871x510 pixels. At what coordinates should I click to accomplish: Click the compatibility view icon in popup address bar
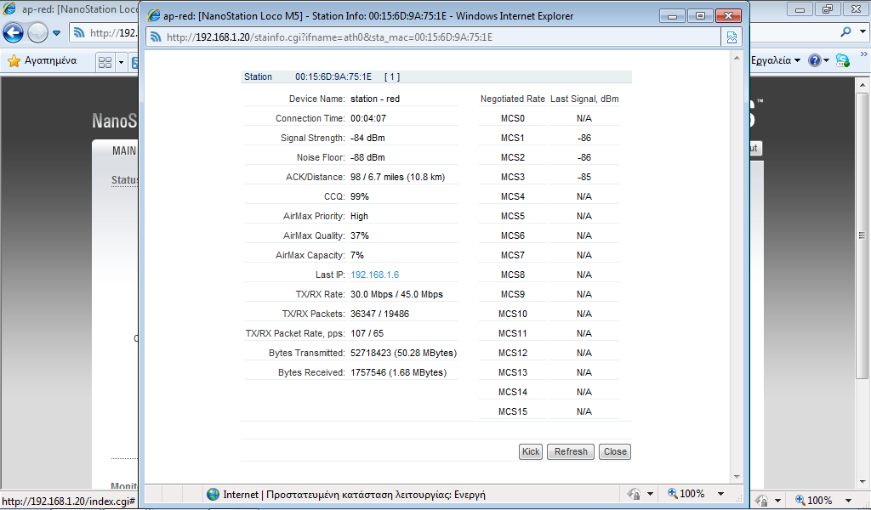[732, 37]
